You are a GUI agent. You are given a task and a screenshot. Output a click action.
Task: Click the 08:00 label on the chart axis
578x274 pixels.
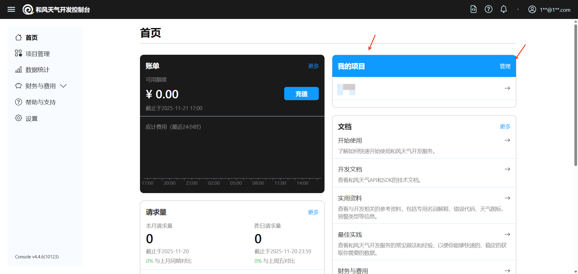click(x=258, y=183)
